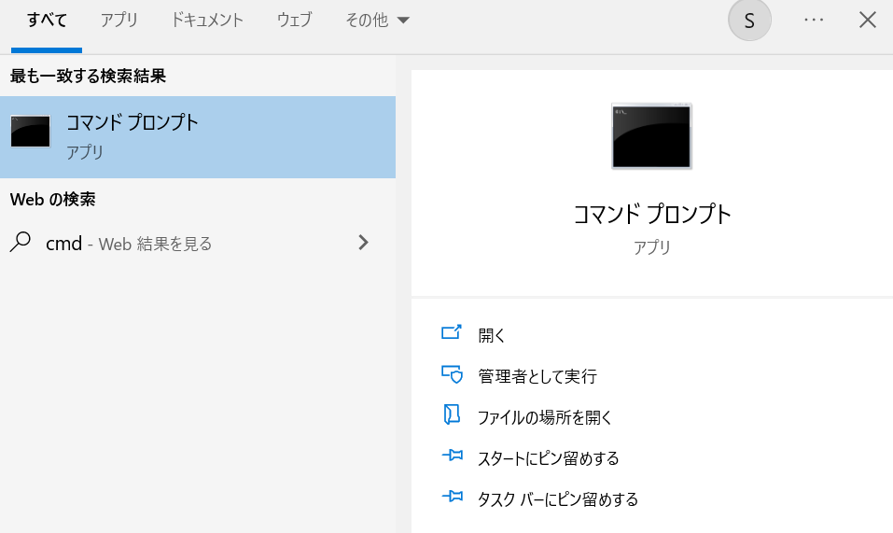Select the すべて tab
This screenshot has height=533, width=893.
[x=47, y=20]
